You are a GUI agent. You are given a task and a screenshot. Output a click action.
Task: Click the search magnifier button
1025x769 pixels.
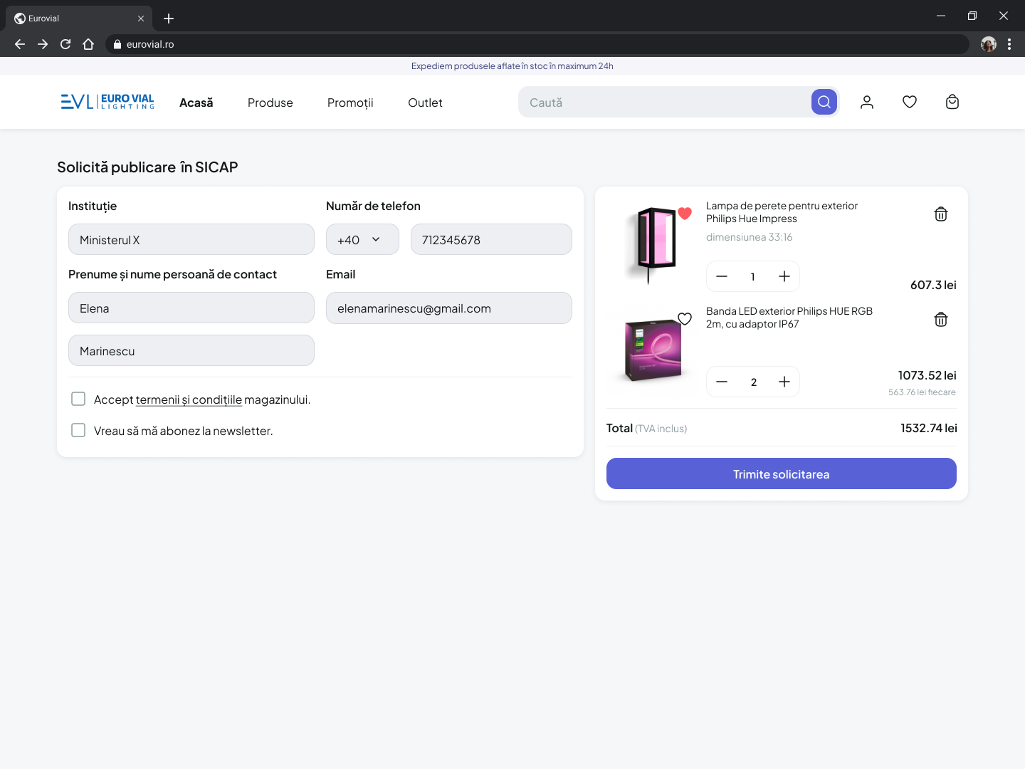pyautogui.click(x=824, y=102)
